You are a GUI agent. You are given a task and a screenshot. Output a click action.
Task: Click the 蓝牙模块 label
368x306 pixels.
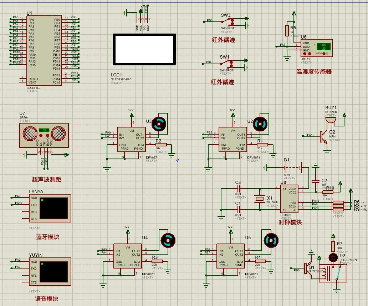click(x=48, y=237)
